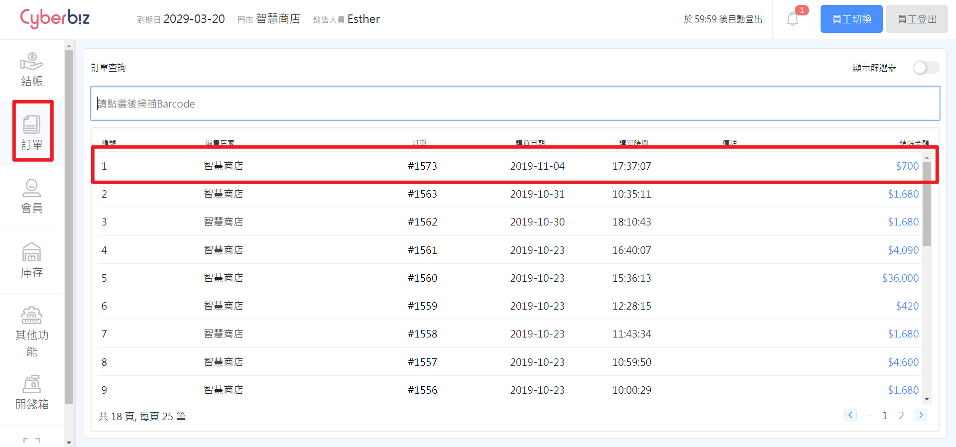Click the 員工登出 button
The height and width of the screenshot is (447, 956).
[x=917, y=19]
